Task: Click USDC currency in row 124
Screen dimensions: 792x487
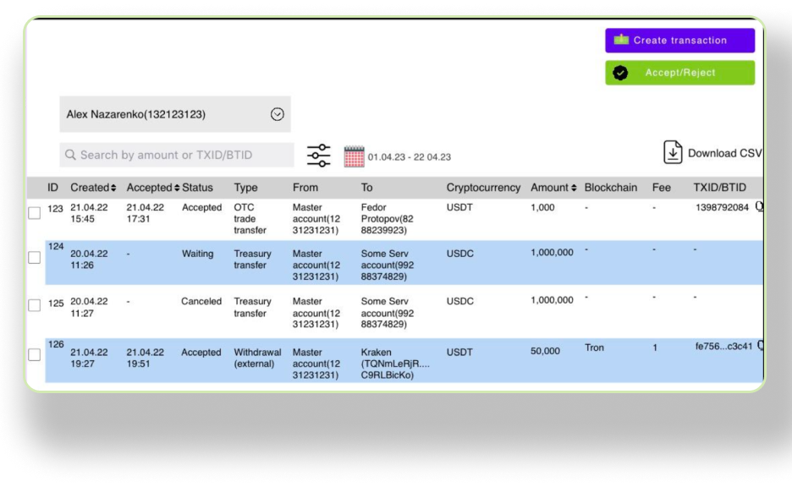Action: click(459, 254)
